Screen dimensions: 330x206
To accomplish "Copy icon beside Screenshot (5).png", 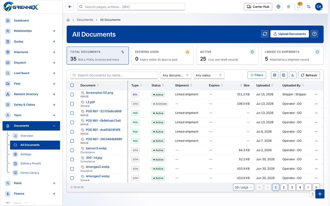I will 82,93.
